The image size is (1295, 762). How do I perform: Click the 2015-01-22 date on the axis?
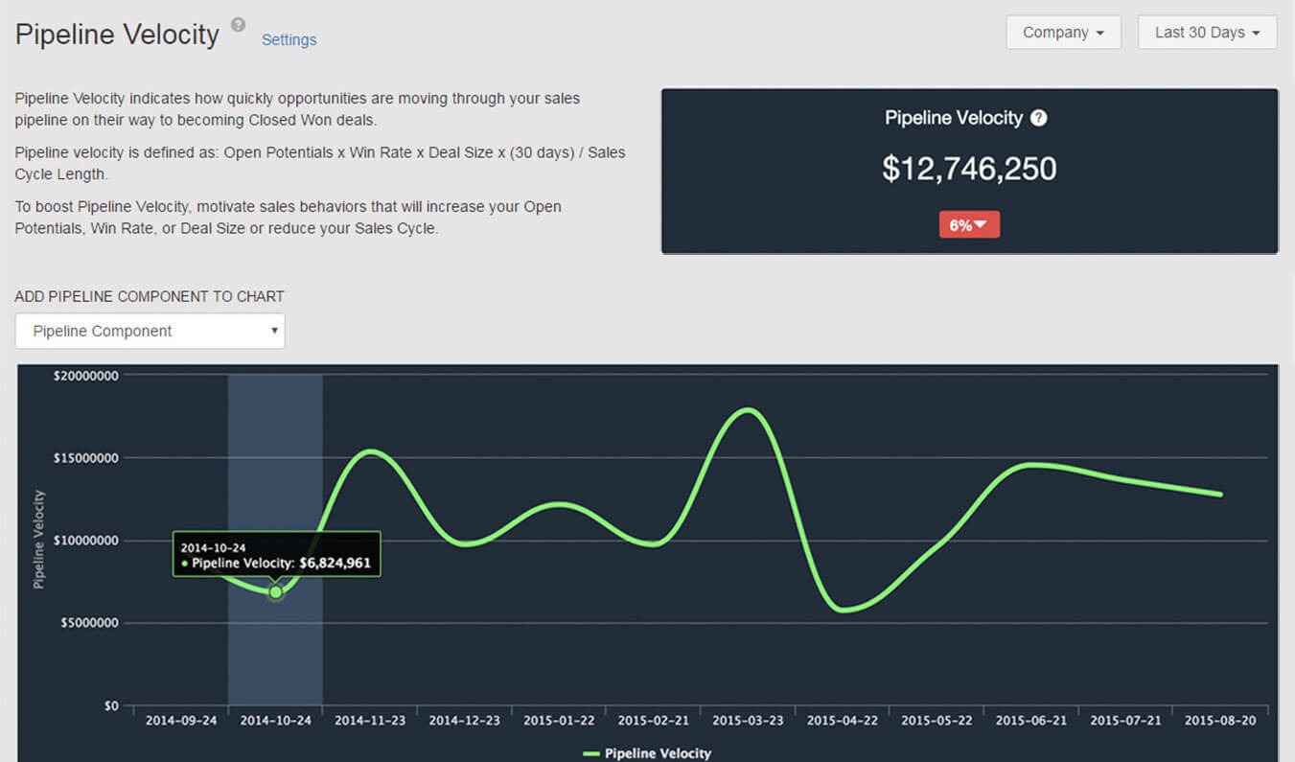559,721
